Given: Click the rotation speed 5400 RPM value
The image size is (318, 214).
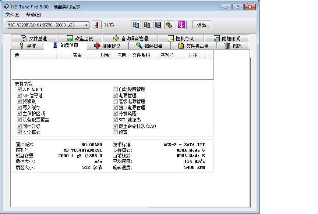Looking at the screenshot, I should tap(194, 167).
